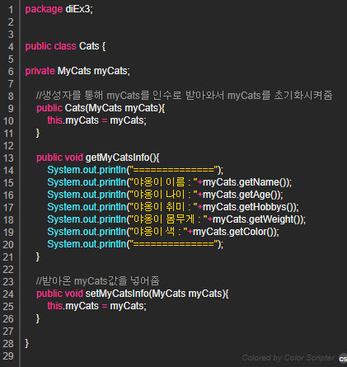Screen dimensions: 347x367
Task: Click line number 26 in the gutter
Action: [x=8, y=319]
